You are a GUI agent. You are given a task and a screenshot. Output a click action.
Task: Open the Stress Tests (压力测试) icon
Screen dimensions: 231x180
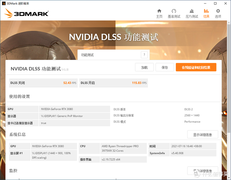tap(192, 14)
